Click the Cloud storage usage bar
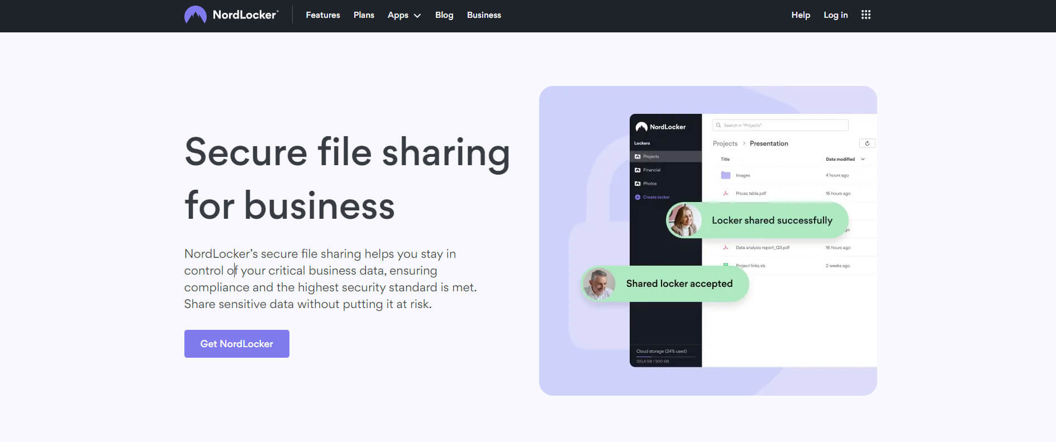This screenshot has width=1056, height=442. pyautogui.click(x=665, y=356)
